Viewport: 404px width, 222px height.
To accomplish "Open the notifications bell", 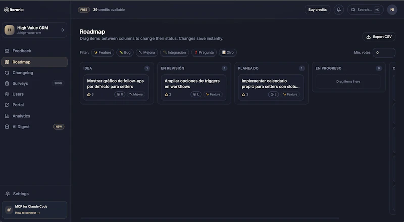I will tap(339, 10).
